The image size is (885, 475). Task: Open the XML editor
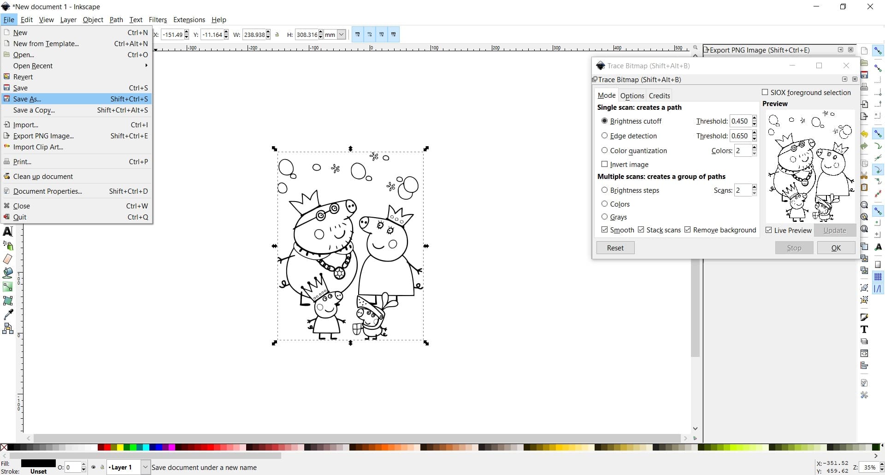click(865, 352)
